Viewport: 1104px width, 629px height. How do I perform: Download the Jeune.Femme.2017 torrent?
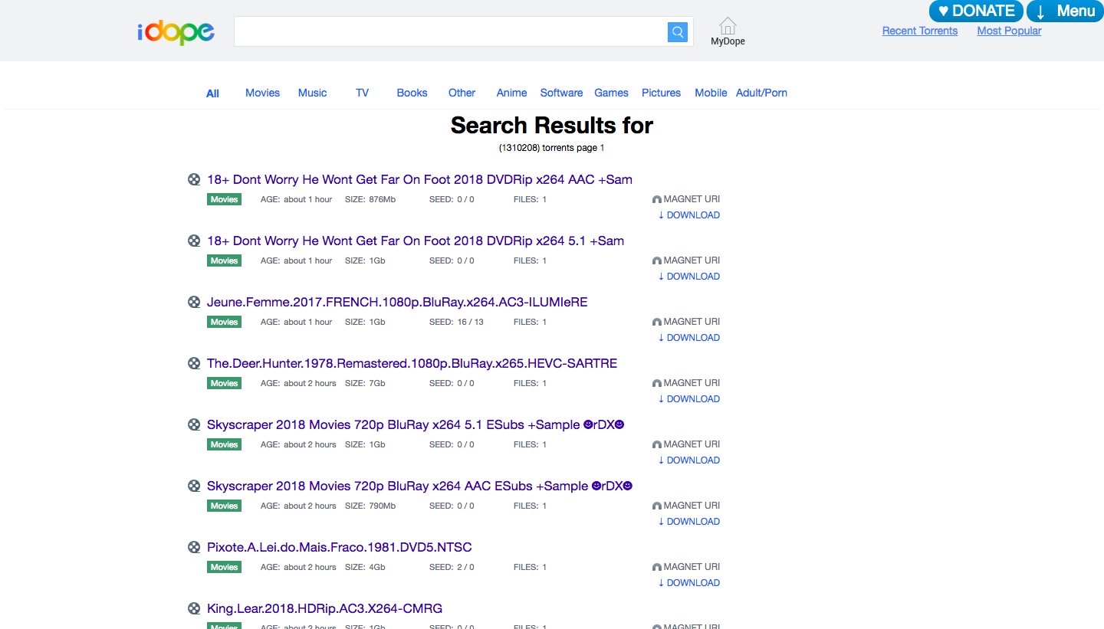(689, 338)
